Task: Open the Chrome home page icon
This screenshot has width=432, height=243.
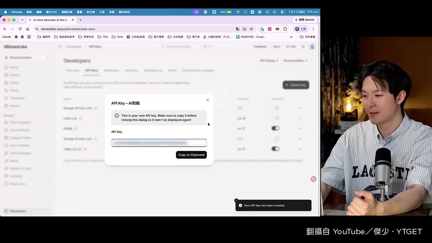Action: [28, 29]
